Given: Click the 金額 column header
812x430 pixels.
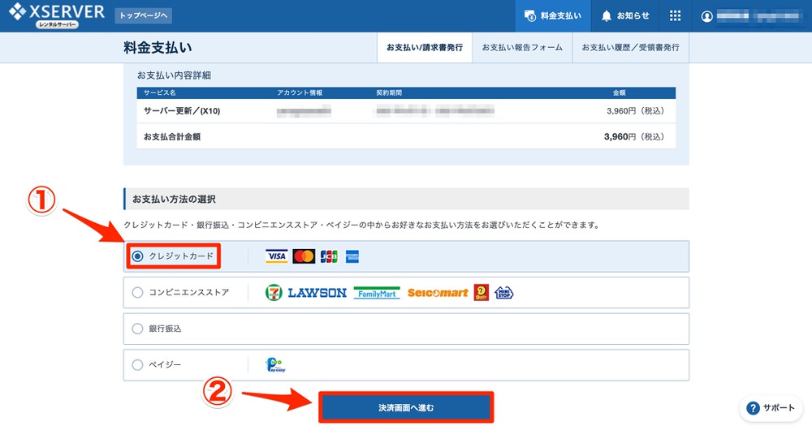Looking at the screenshot, I should (x=620, y=92).
